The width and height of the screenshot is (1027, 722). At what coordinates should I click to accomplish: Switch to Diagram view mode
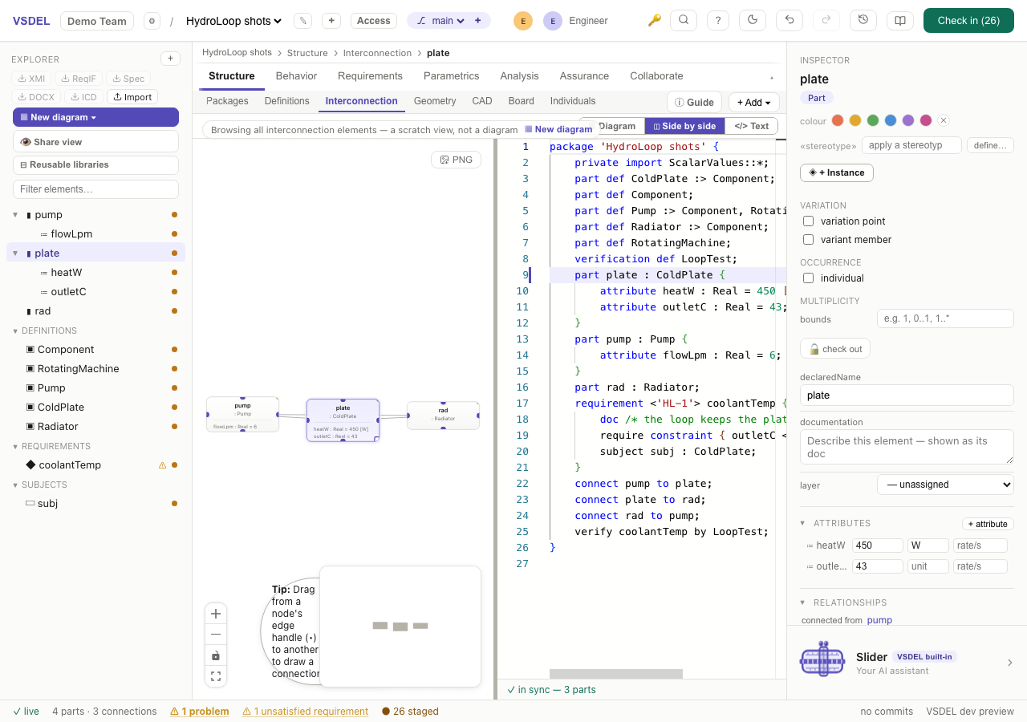612,126
